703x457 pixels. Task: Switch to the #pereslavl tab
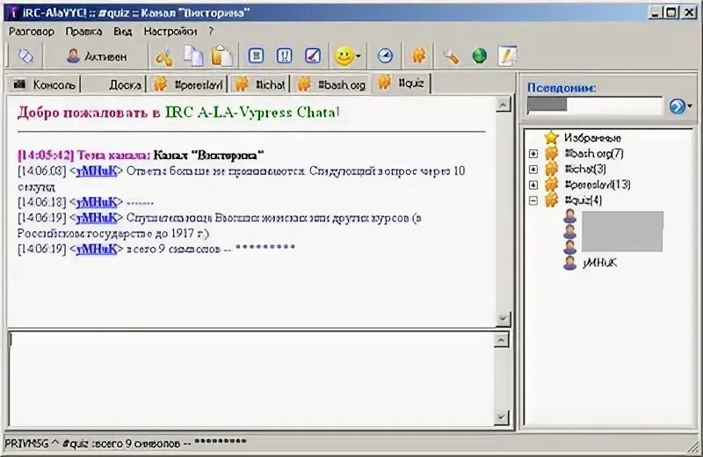click(x=188, y=84)
